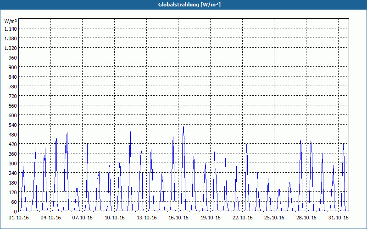
Task: Click the 1.080 y-axis label
Action: pos(11,38)
